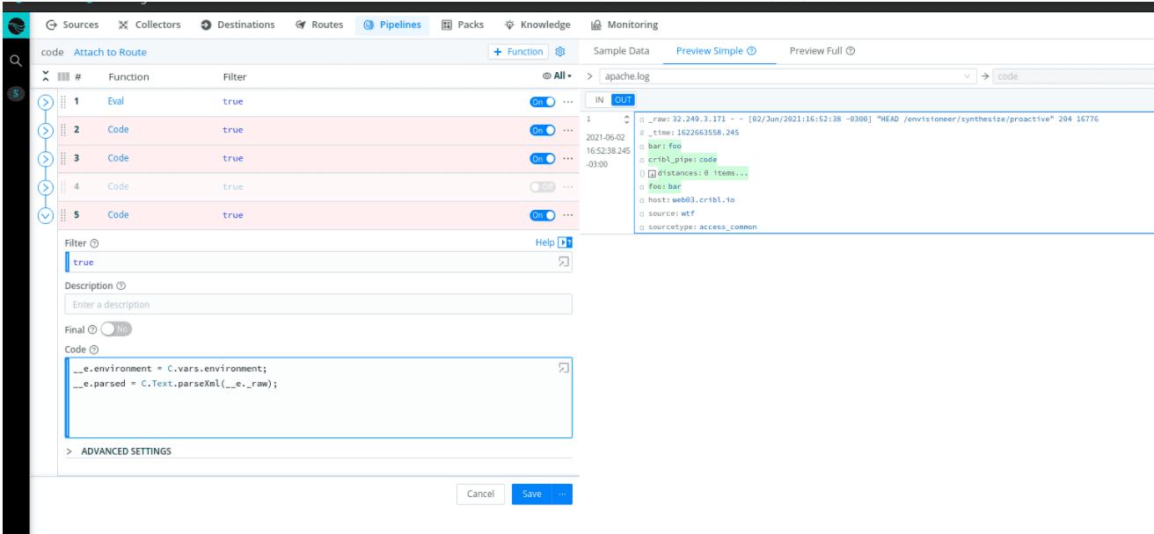This screenshot has height=534, width=1154.
Task: Switch to Sample Data tab
Action: pyautogui.click(x=621, y=51)
